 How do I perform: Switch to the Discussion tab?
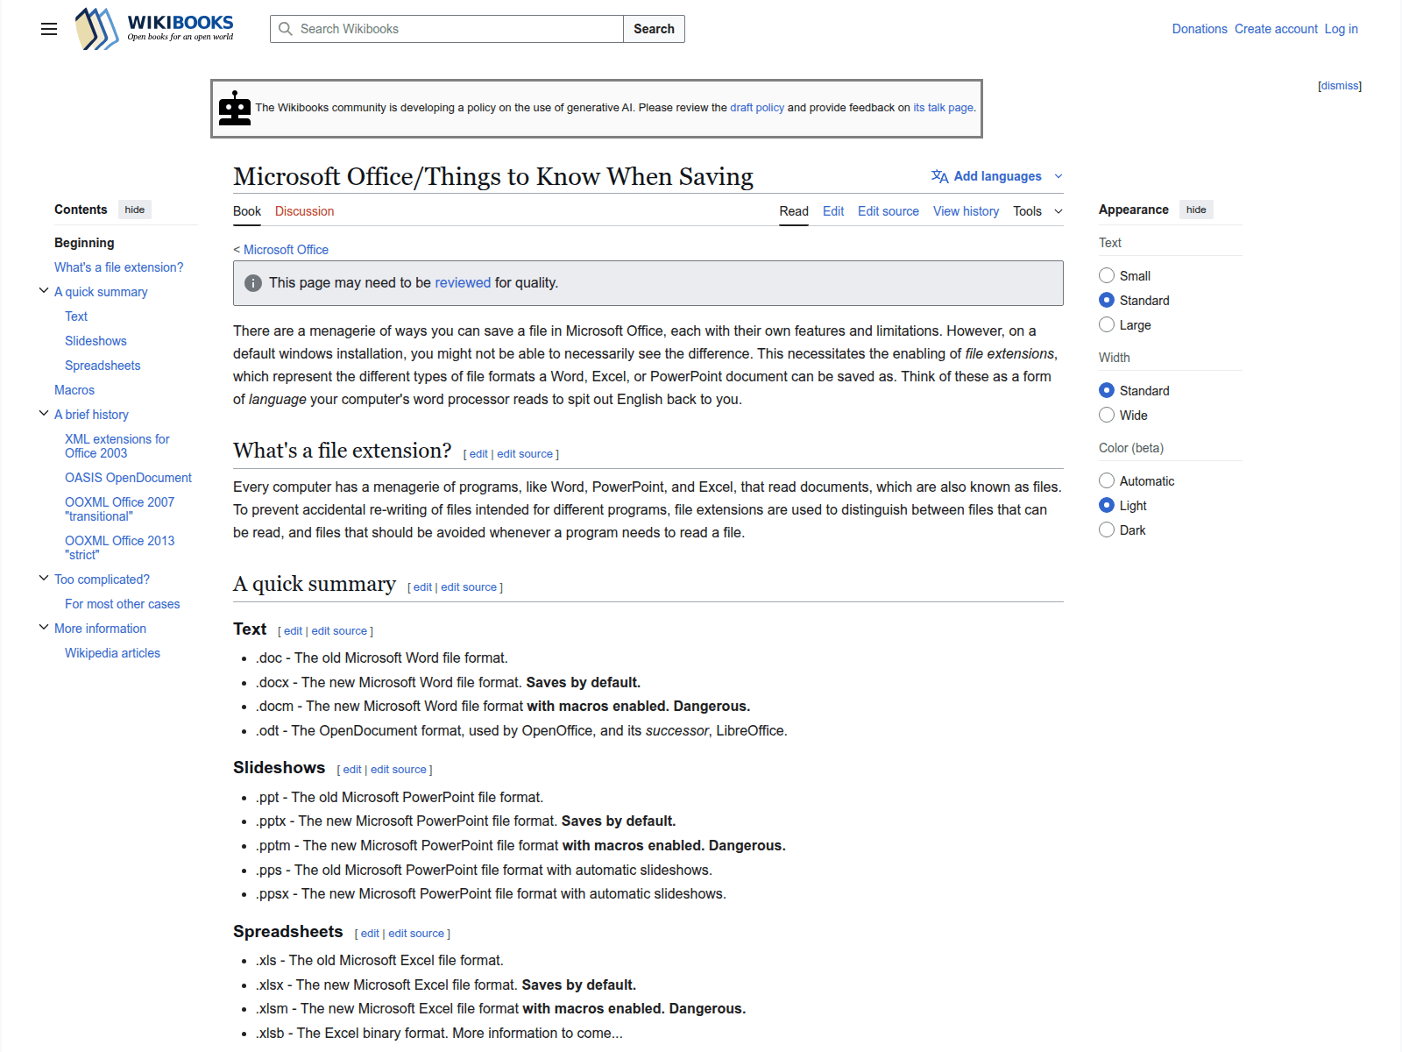point(304,211)
